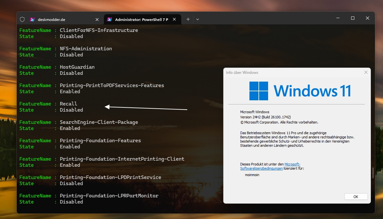
Task: Click the licensed user name moinmoin
Action: pyautogui.click(x=252, y=175)
